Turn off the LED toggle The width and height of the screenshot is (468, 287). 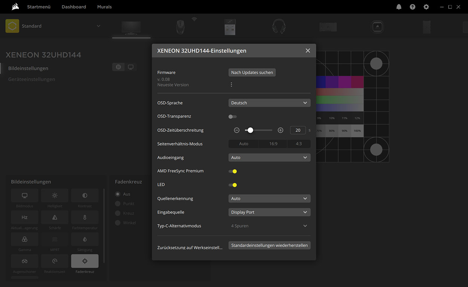233,185
